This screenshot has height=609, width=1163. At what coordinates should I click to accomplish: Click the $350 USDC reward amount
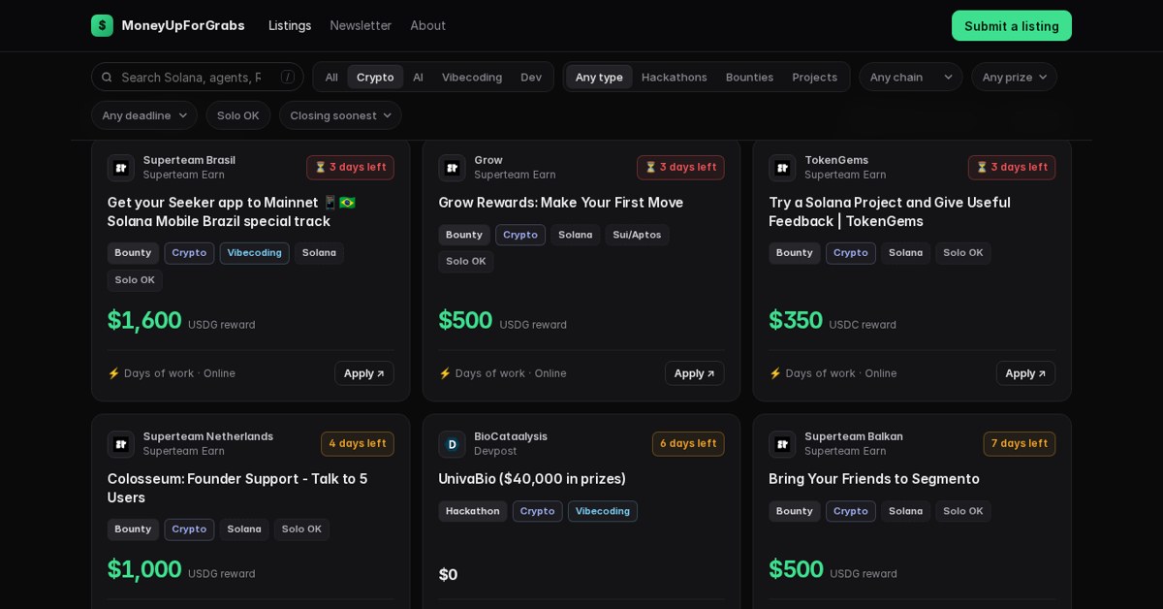point(796,320)
